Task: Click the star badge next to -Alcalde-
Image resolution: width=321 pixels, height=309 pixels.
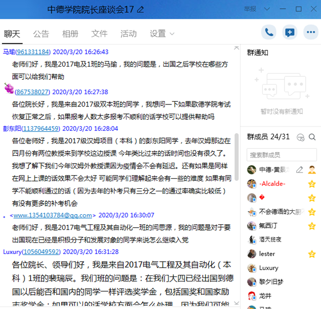Action: [312, 184]
